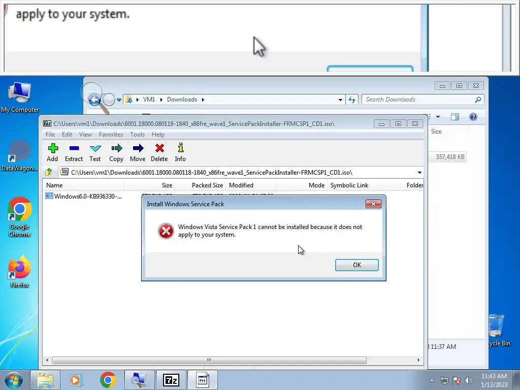Open the Tools menu in 7-Zip
The width and height of the screenshot is (520, 390).
(x=137, y=134)
